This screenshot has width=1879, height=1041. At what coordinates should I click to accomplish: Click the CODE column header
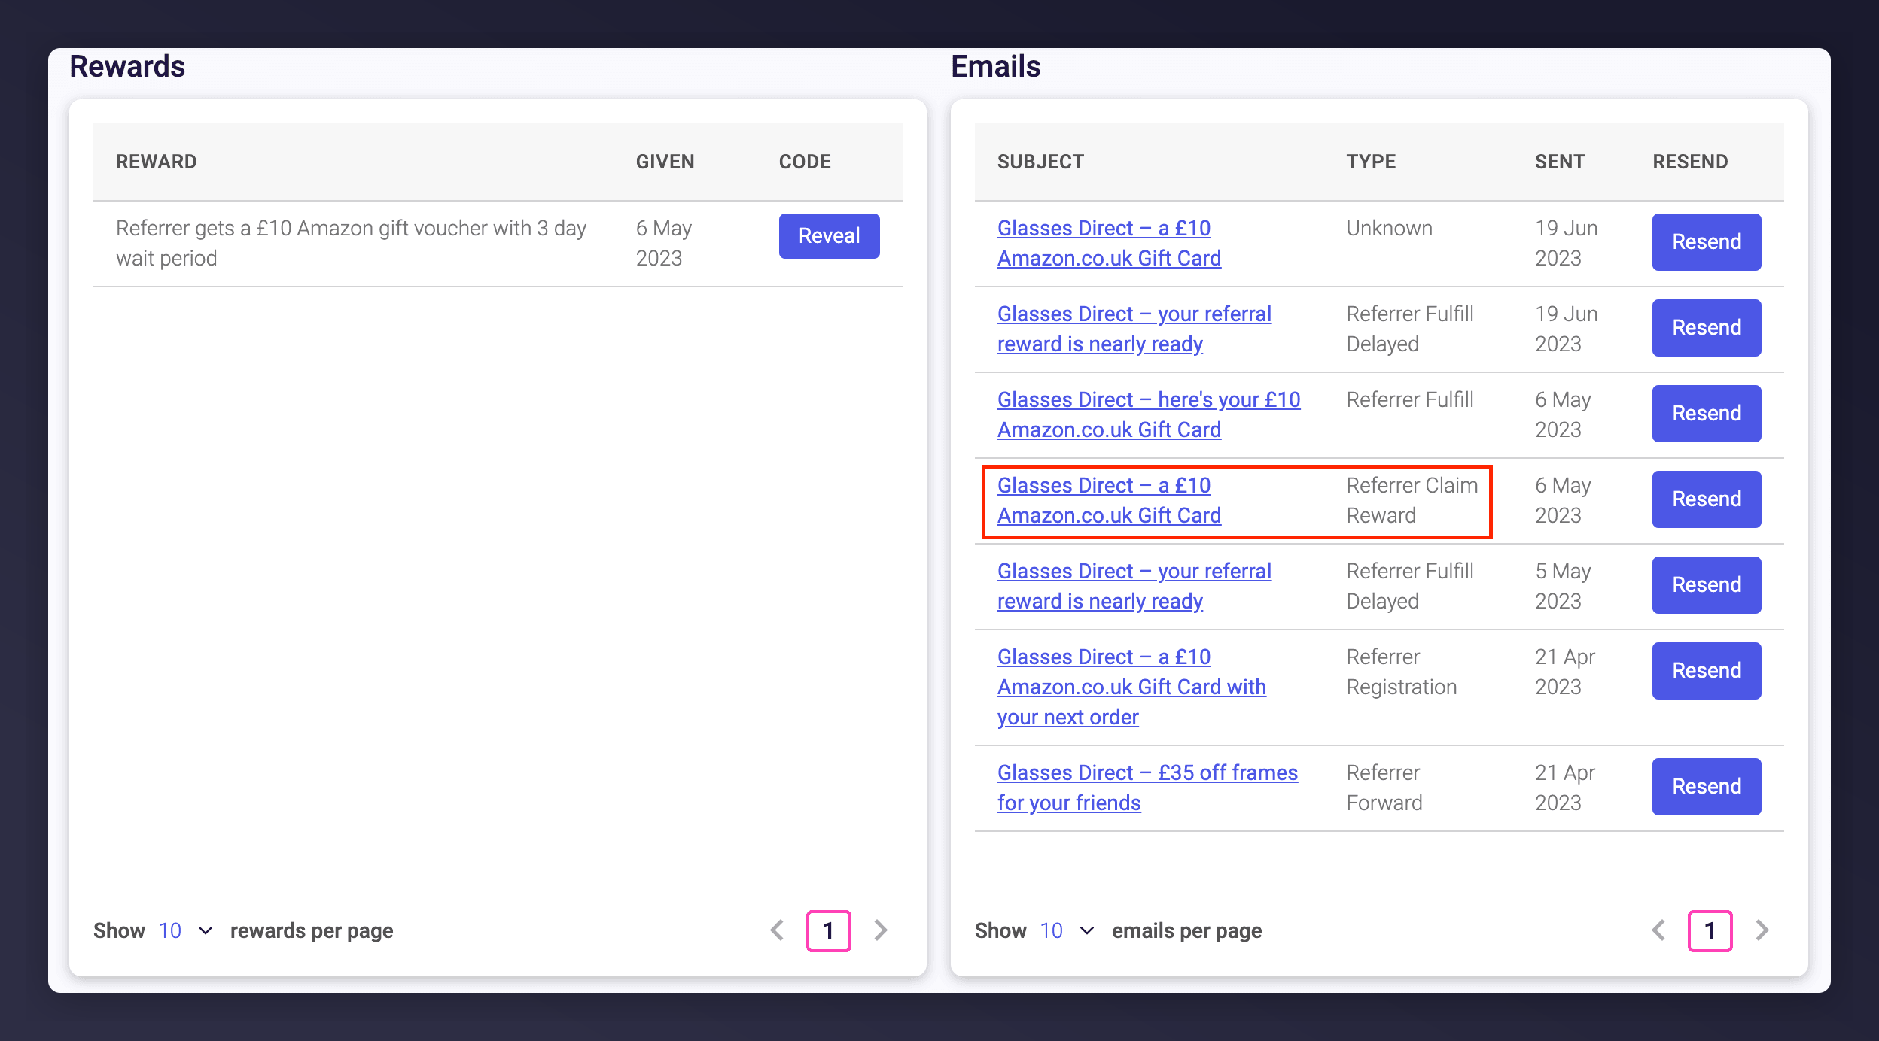[x=805, y=162]
